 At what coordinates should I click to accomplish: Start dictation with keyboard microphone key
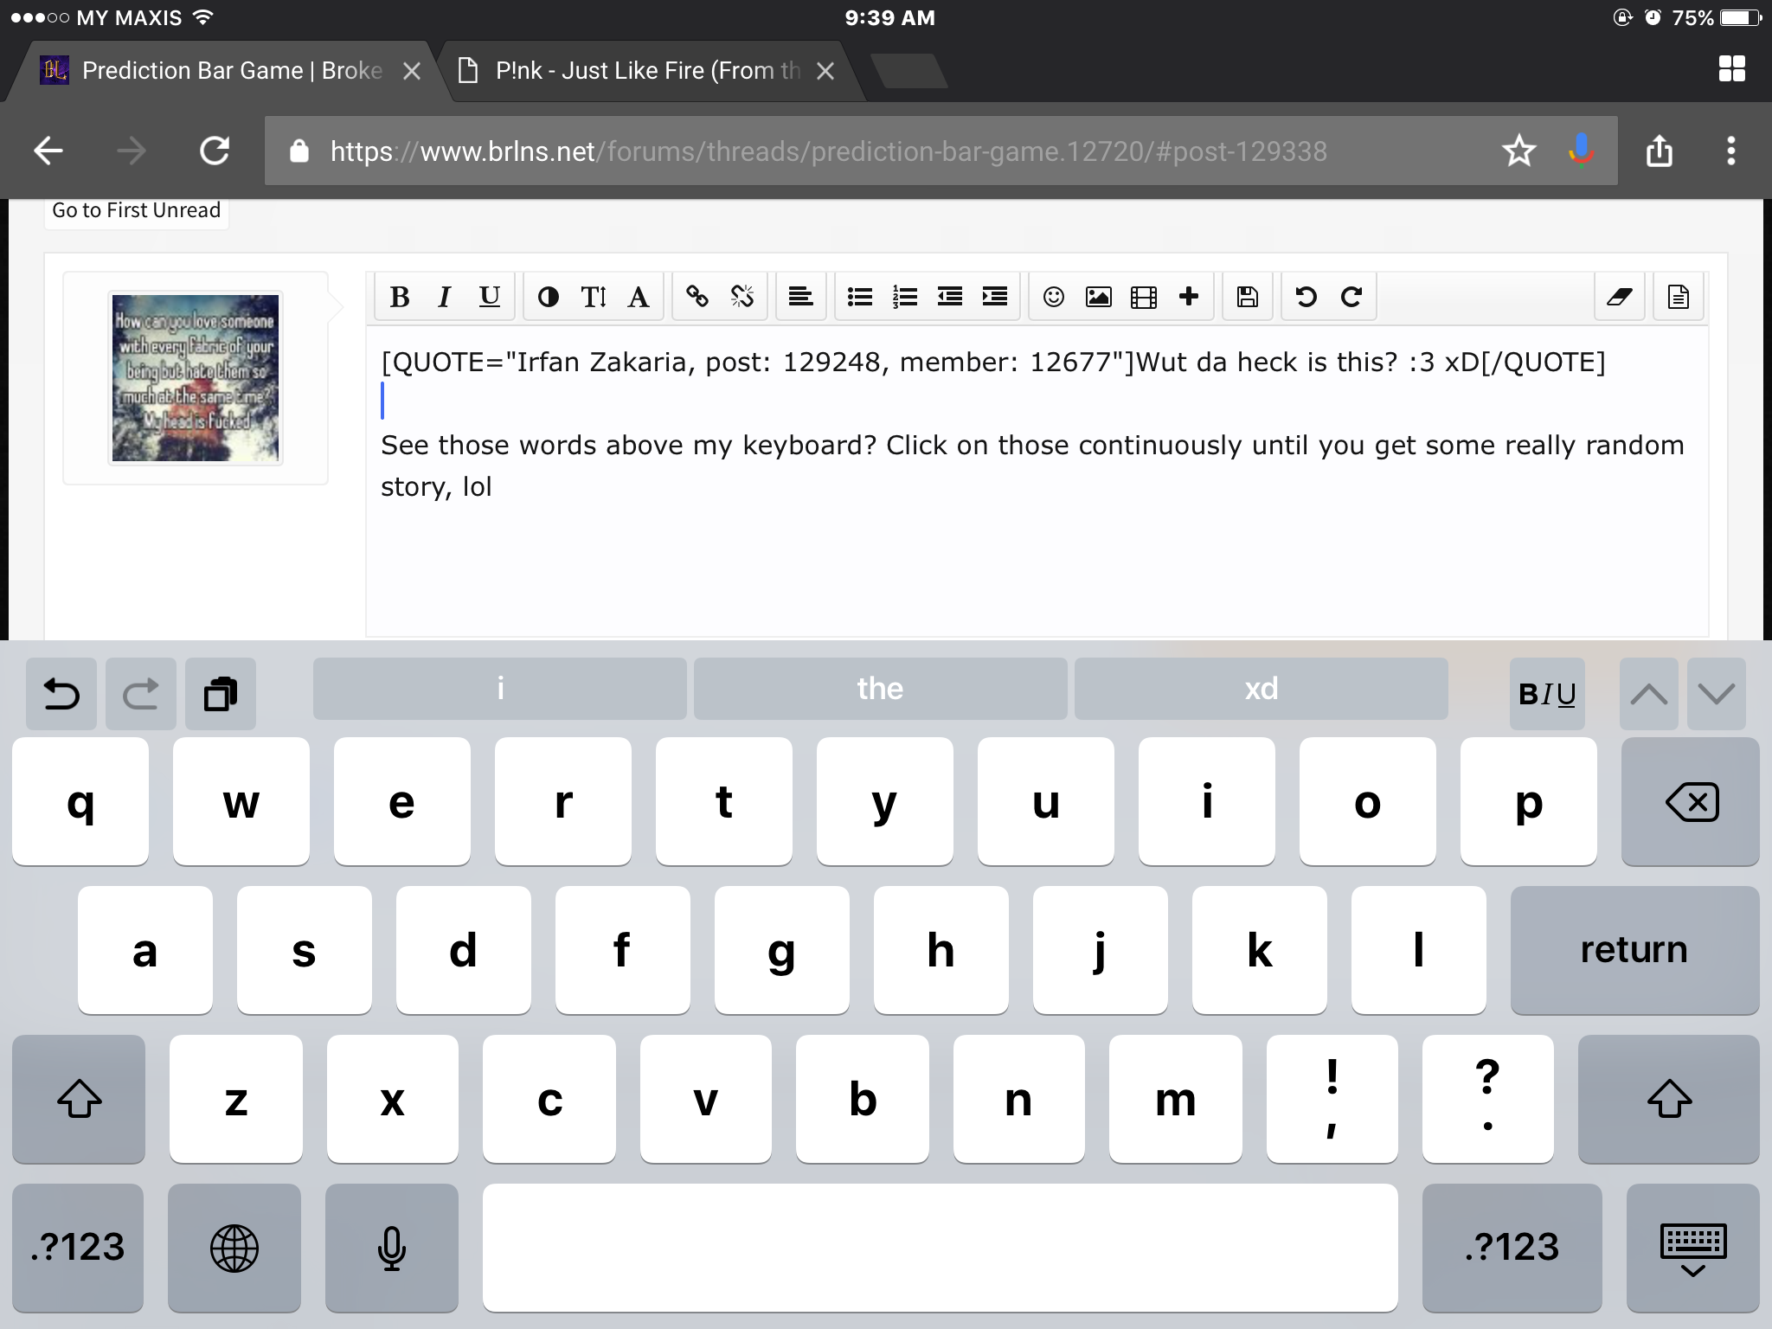(x=392, y=1248)
